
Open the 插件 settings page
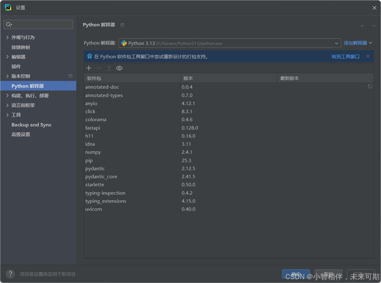click(x=16, y=66)
